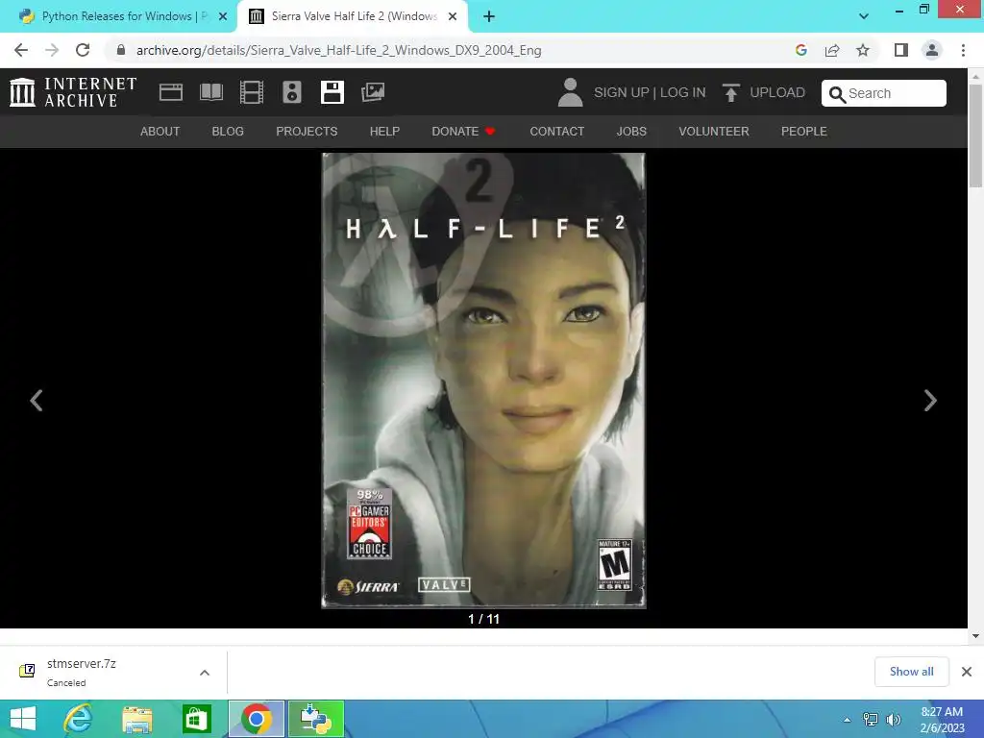Open the Video film strip icon
Viewport: 984px width, 738px height.
pos(252,92)
